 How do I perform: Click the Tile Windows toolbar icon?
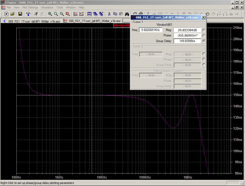click(x=89, y=14)
